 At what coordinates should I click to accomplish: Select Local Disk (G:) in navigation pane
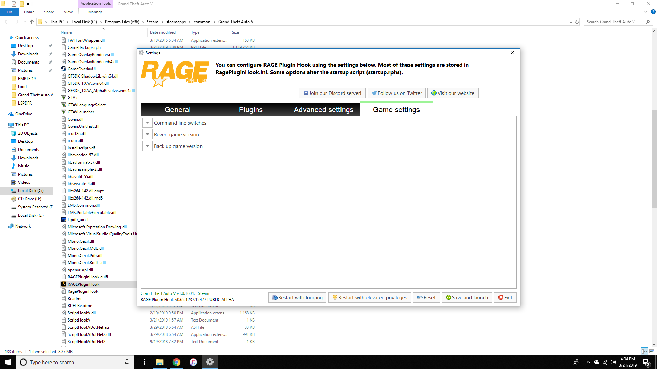pyautogui.click(x=31, y=215)
